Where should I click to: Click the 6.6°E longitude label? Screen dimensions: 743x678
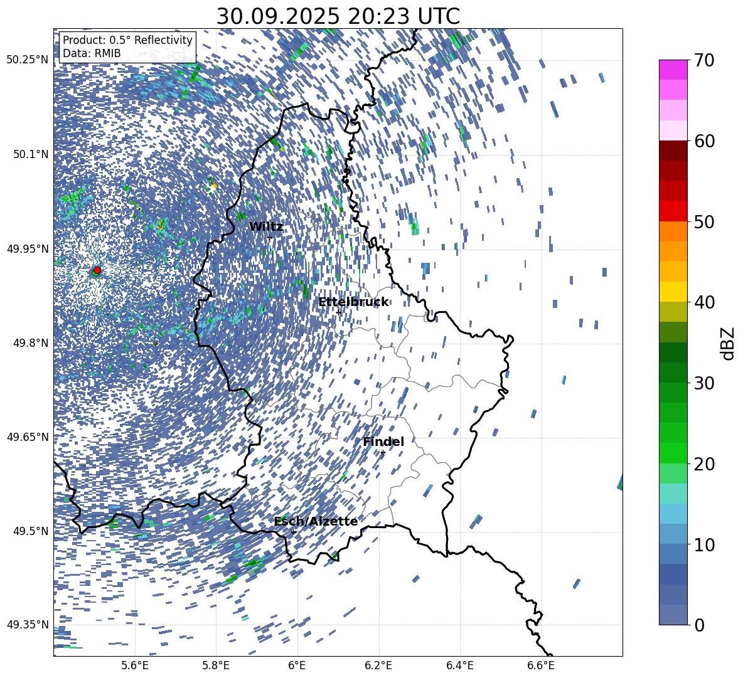(x=541, y=665)
